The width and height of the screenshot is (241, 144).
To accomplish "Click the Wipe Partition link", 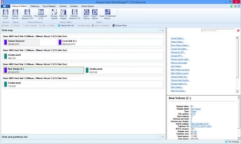I will coord(177,87).
